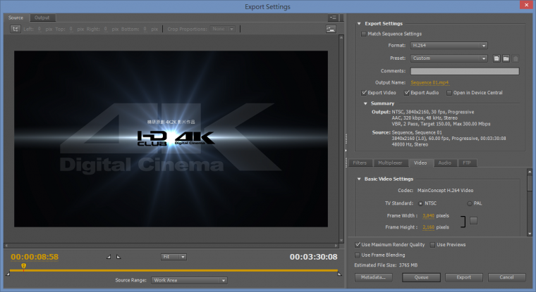The height and width of the screenshot is (292, 536).
Task: Click the Import Preset folder icon
Action: pyautogui.click(x=506, y=58)
